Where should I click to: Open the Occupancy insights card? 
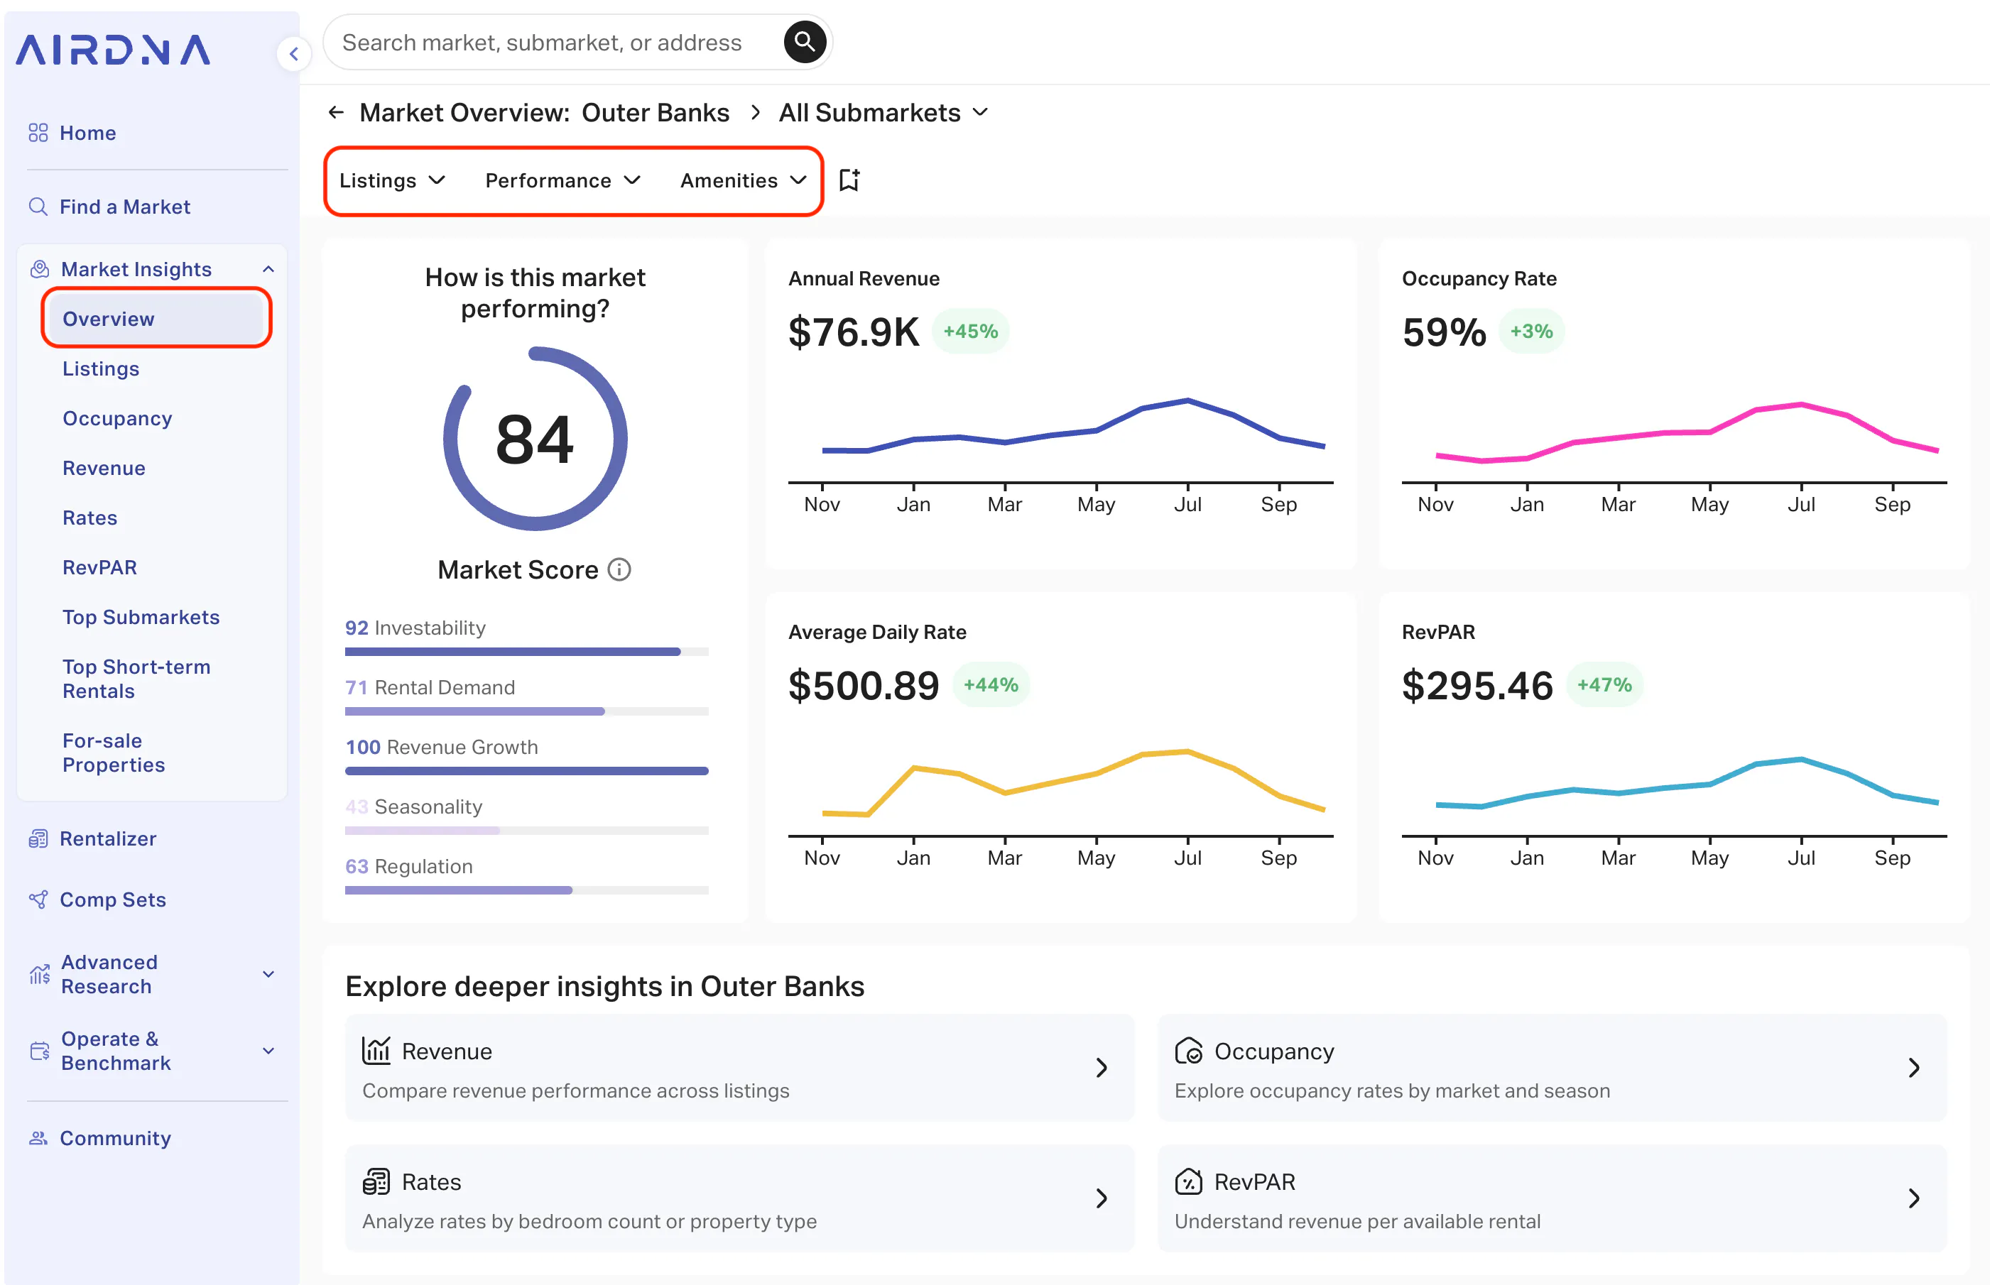[1552, 1068]
